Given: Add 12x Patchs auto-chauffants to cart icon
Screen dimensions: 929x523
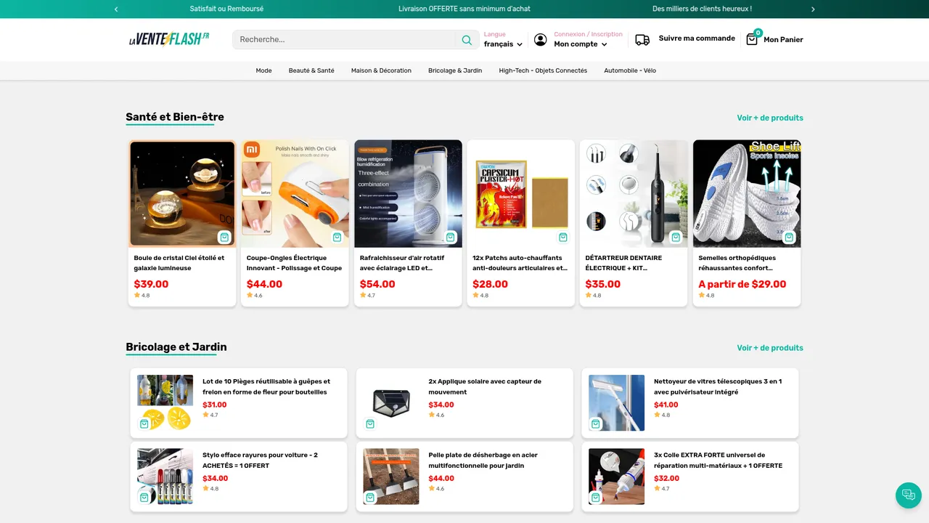Looking at the screenshot, I should [563, 238].
